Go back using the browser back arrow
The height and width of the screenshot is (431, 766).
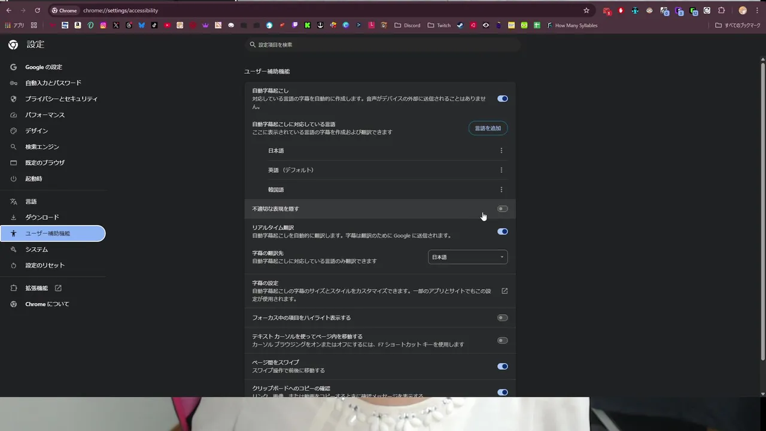point(8,10)
